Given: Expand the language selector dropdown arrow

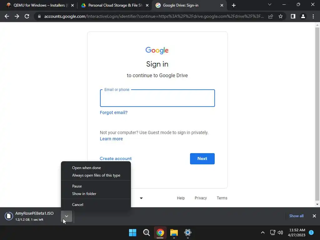Looking at the screenshot, I should tap(141, 198).
